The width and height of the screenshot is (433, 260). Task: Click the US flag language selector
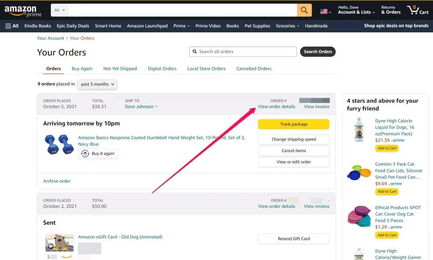(x=326, y=11)
